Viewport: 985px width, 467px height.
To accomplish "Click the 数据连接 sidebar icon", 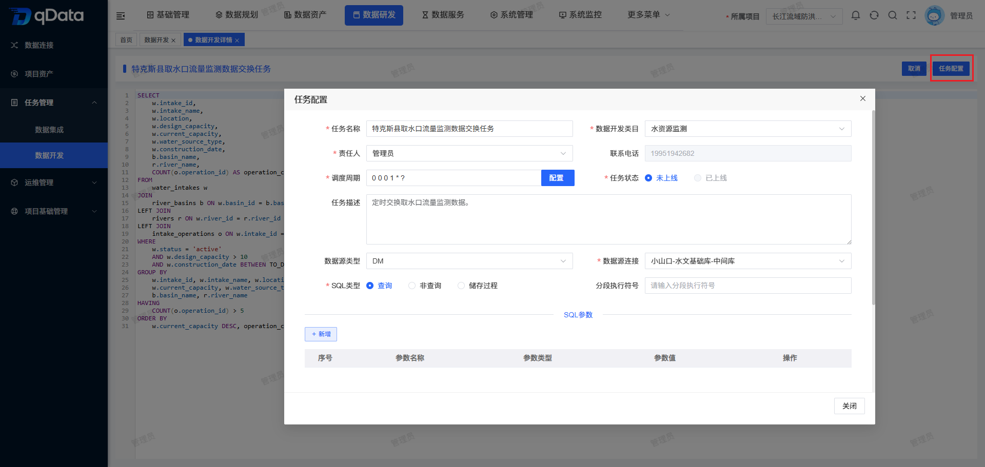I will [14, 45].
